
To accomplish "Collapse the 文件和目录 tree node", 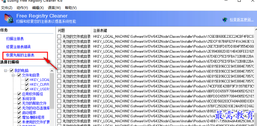I will pyautogui.click(x=13, y=75).
